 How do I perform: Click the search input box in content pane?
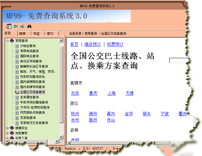coord(179,60)
